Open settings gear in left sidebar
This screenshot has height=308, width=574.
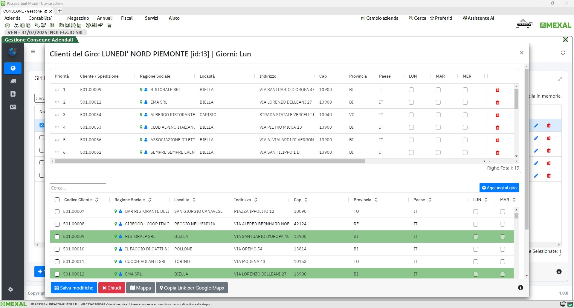11,289
